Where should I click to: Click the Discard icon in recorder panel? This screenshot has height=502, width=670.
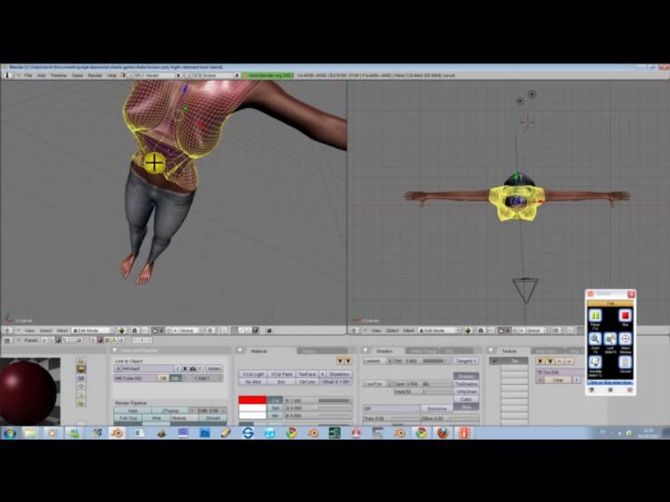(x=625, y=363)
